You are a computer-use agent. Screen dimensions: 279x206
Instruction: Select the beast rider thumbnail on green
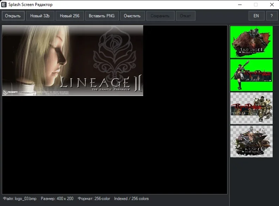coord(251,42)
